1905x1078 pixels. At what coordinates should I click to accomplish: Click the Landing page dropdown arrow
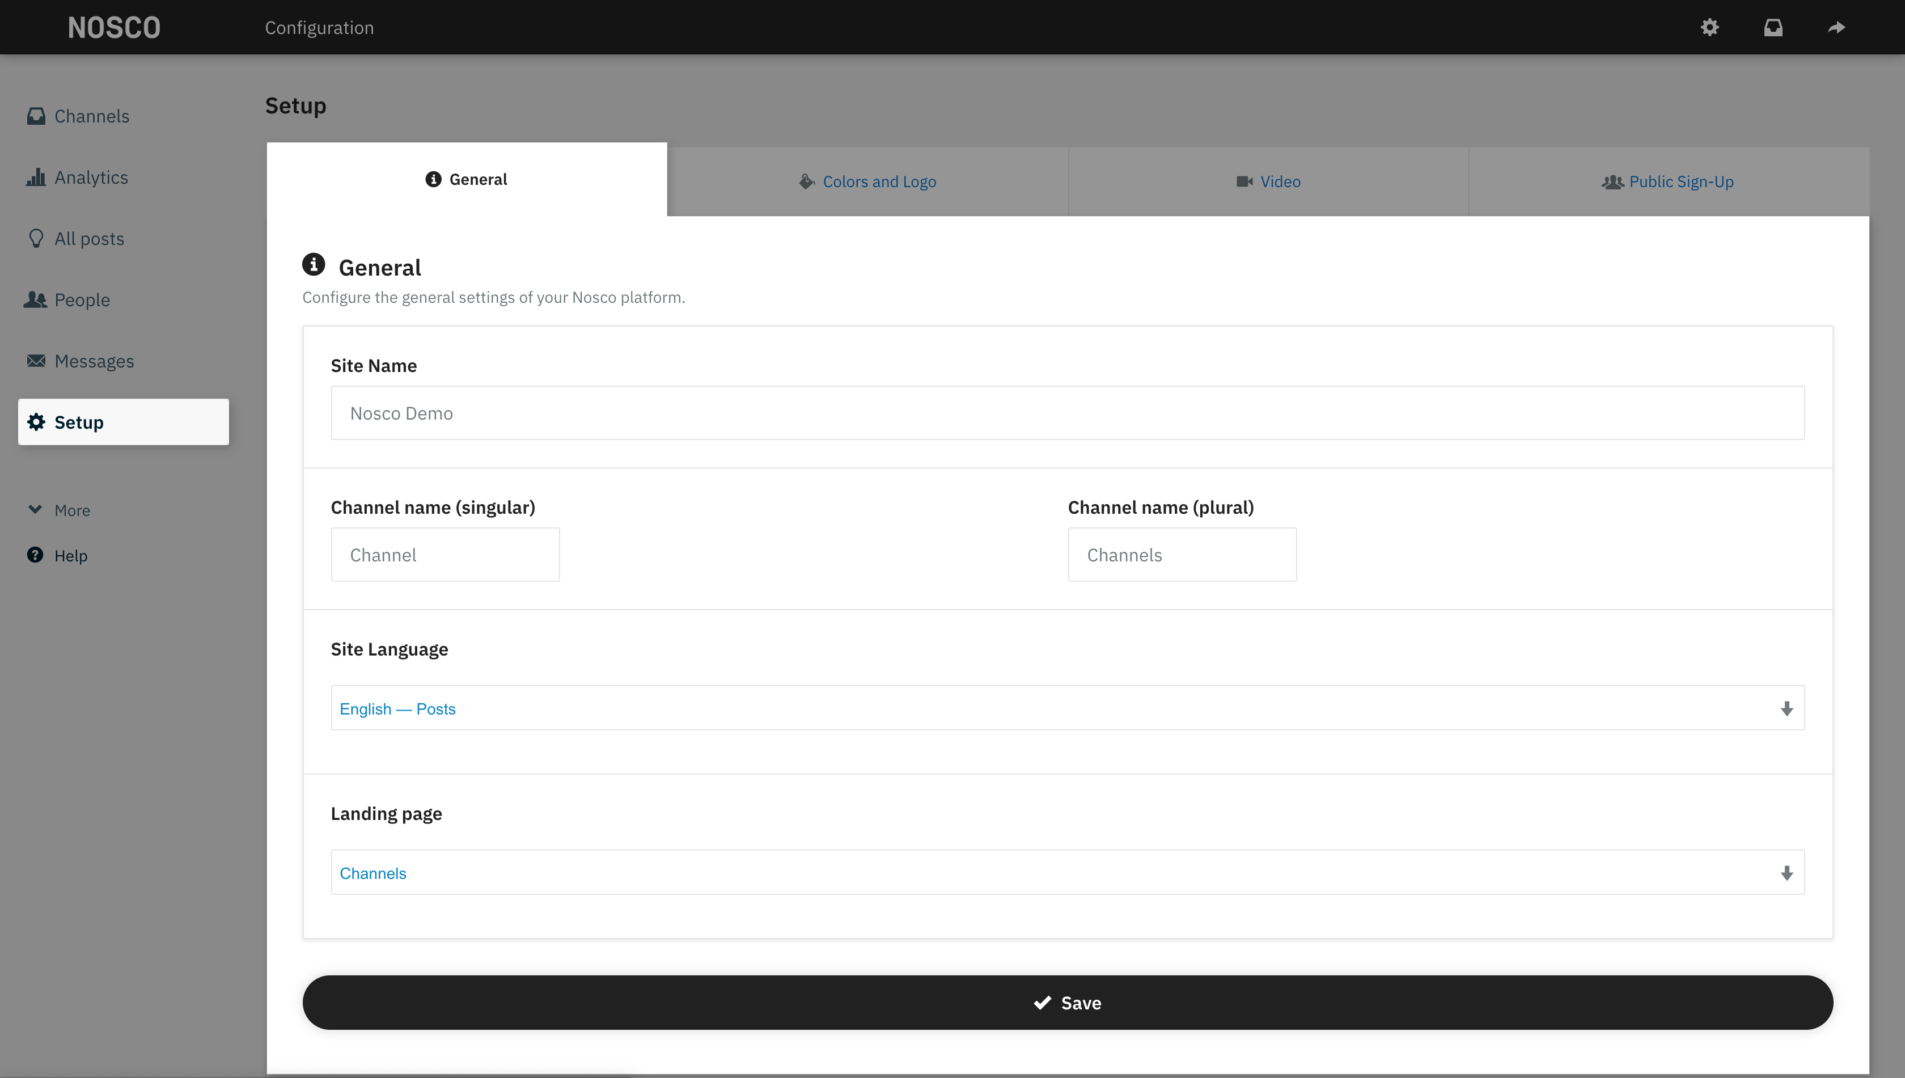pyautogui.click(x=1787, y=873)
